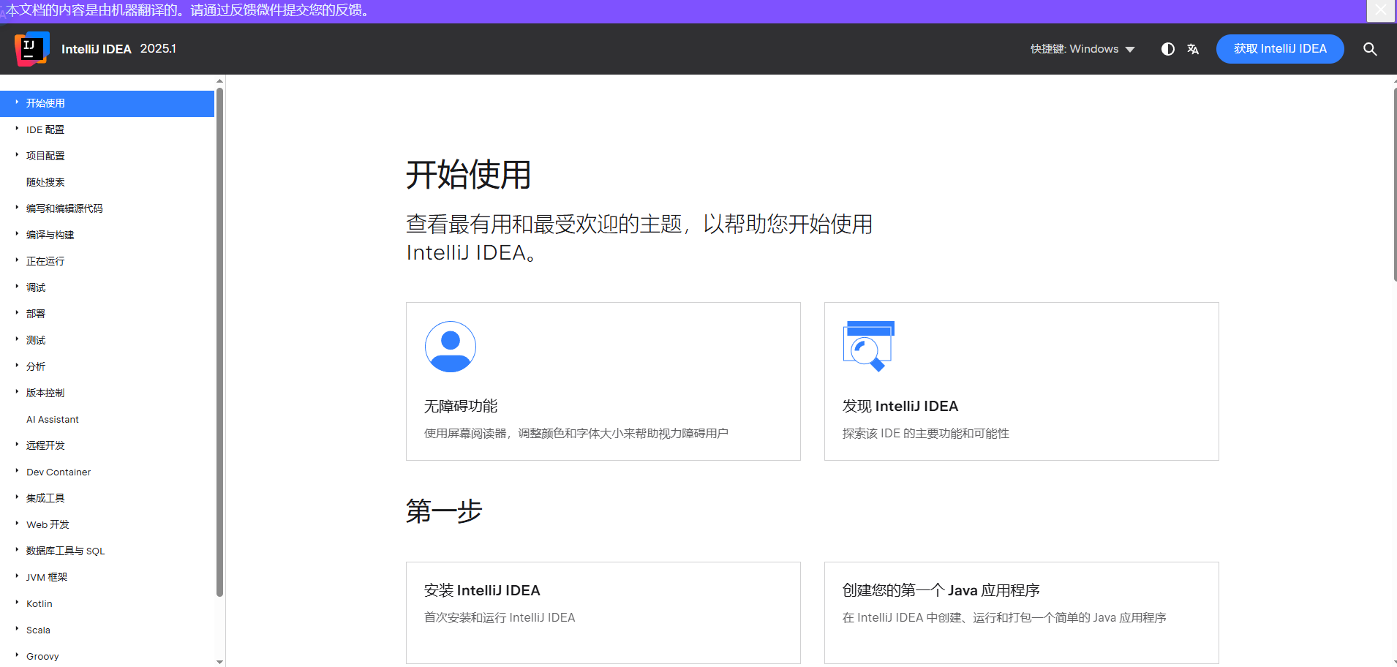Open the documentation search magnifier icon
The image size is (1397, 667).
point(1370,49)
